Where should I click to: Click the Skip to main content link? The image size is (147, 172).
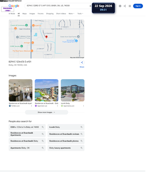click(x=8, y=9)
